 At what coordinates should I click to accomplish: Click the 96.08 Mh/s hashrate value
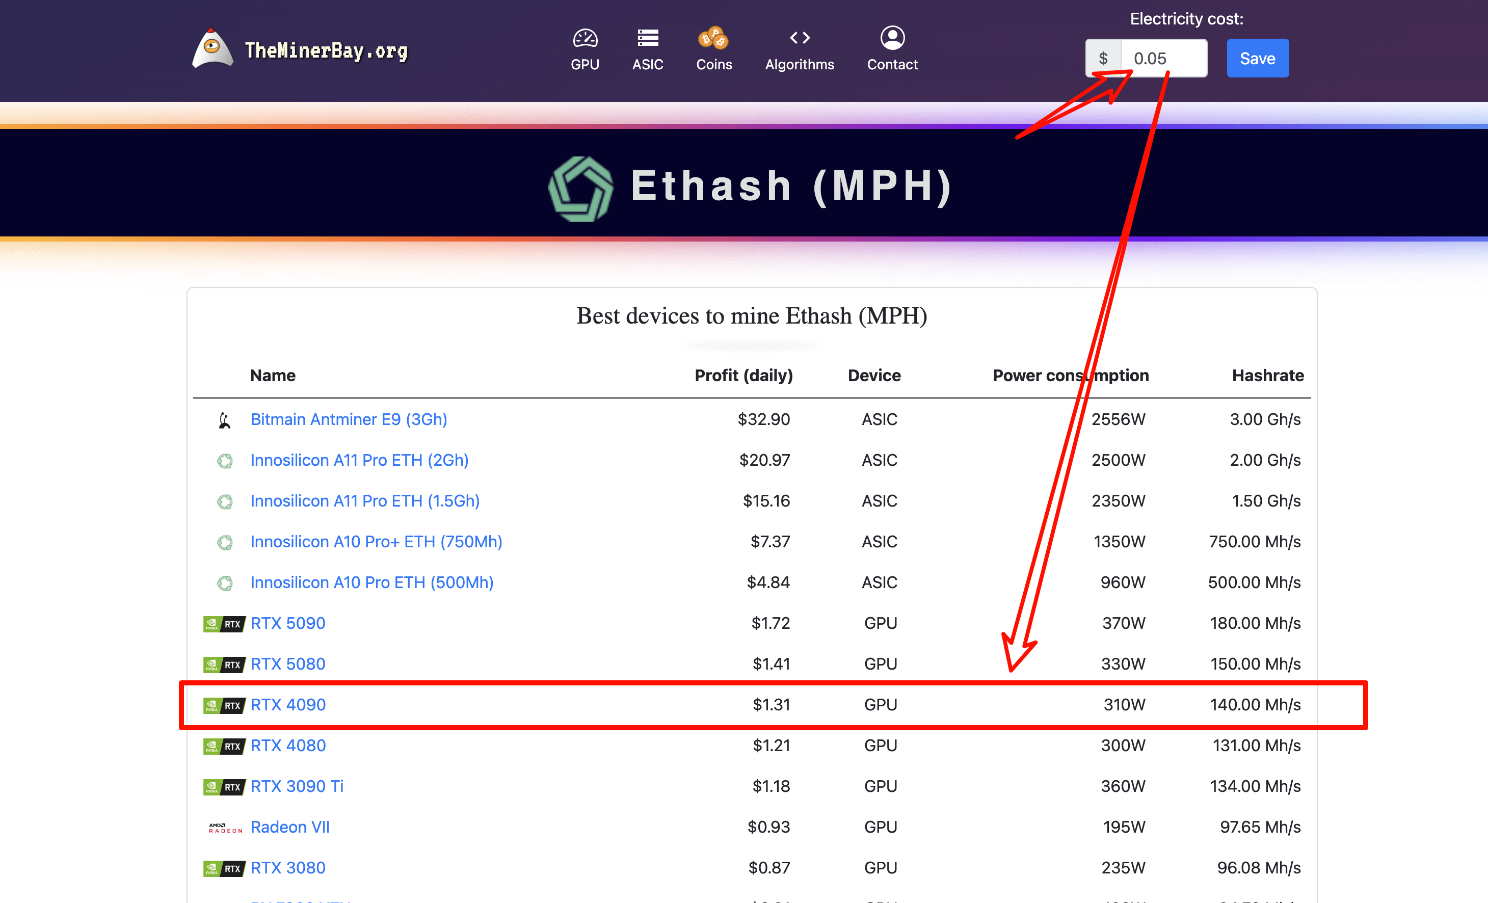click(x=1259, y=867)
